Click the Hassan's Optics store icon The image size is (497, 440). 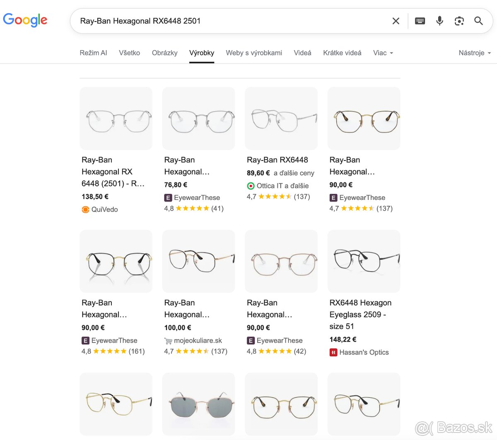333,352
